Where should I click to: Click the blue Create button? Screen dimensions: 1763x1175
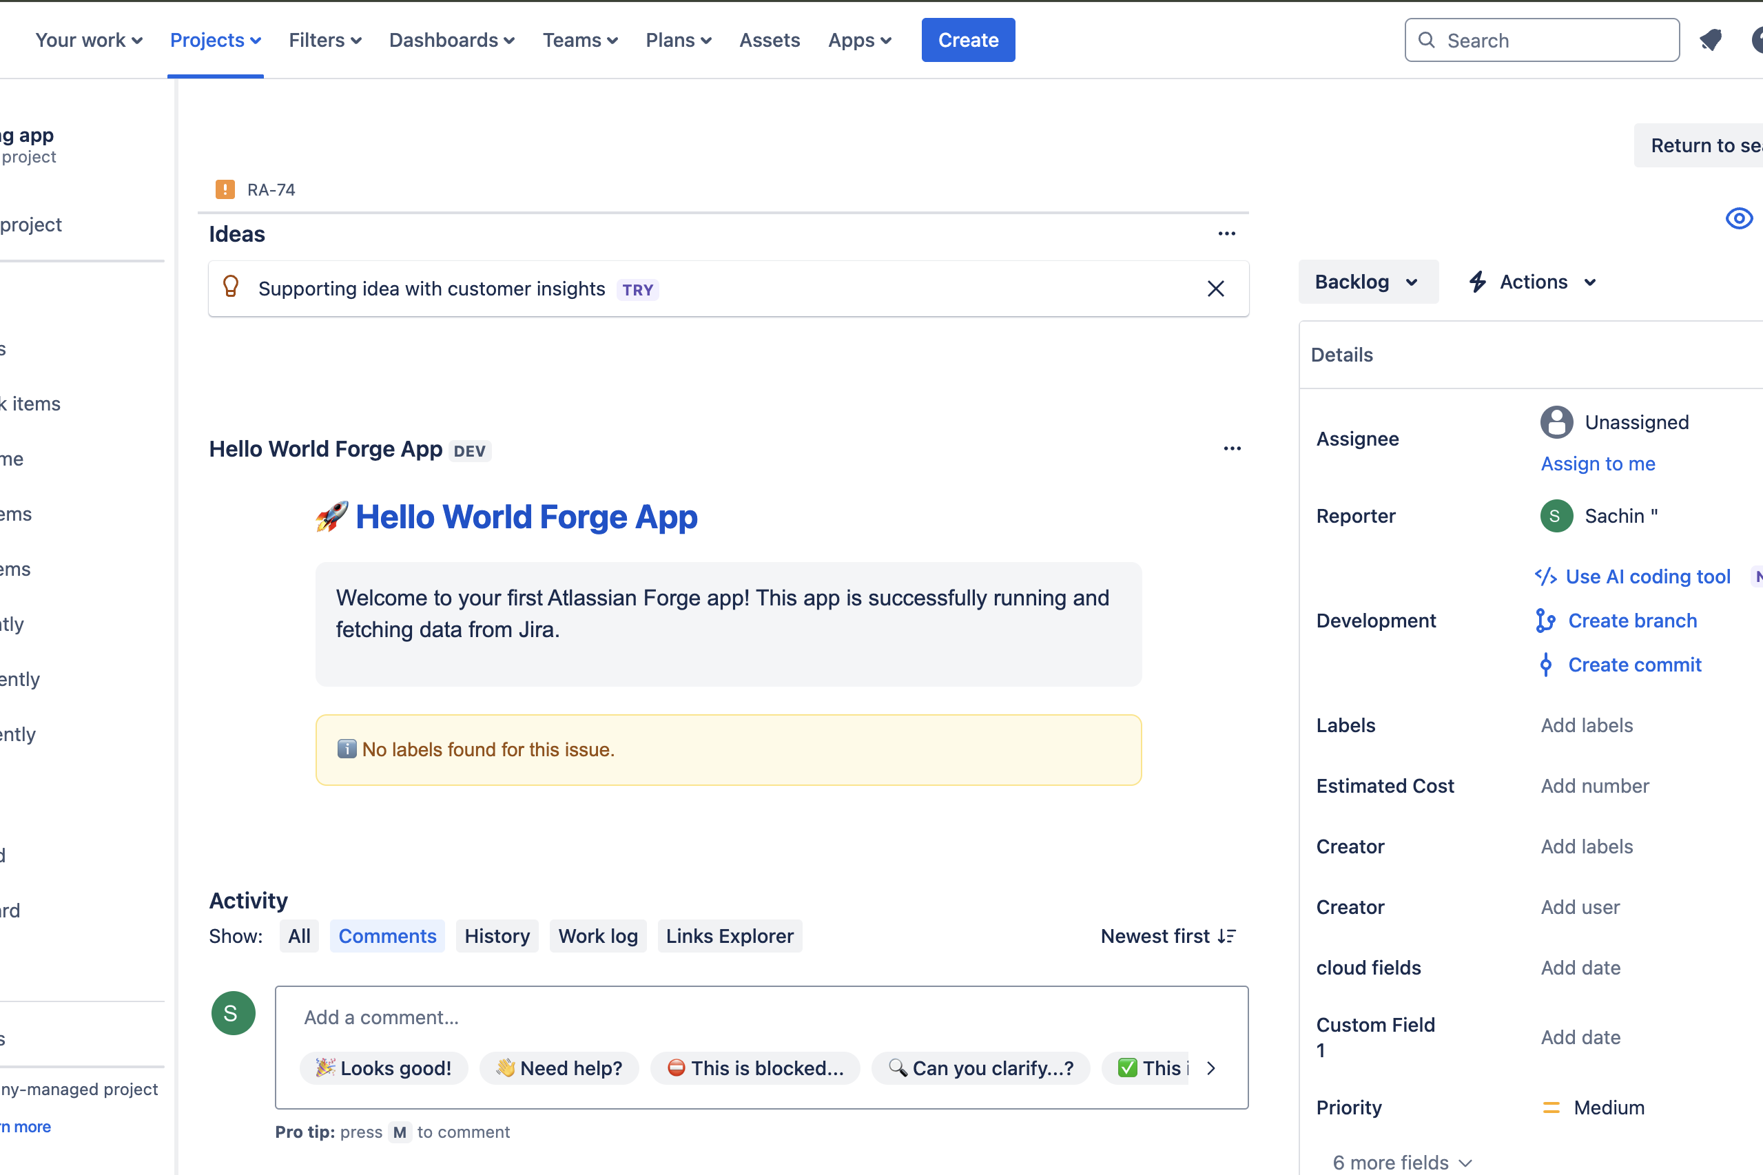point(968,40)
